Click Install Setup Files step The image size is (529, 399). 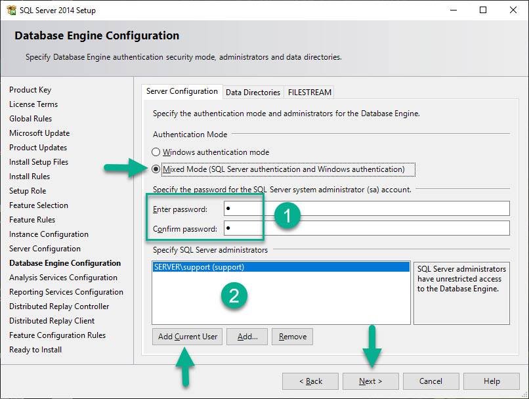click(x=39, y=162)
